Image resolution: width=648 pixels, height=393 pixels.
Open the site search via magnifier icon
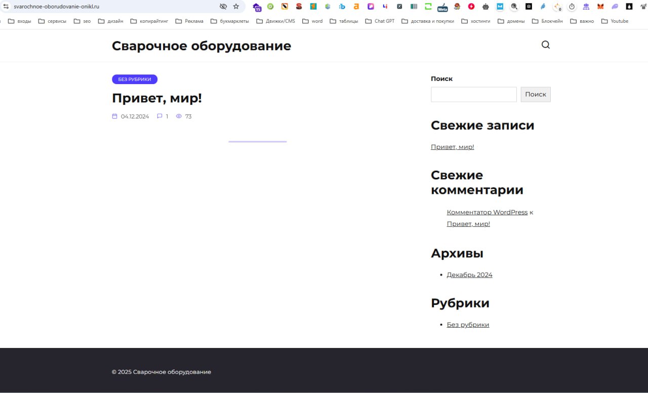(x=546, y=45)
